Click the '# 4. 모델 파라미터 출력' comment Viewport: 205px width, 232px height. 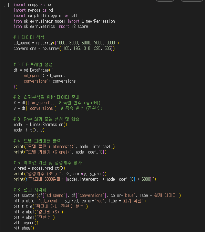pos(37,141)
